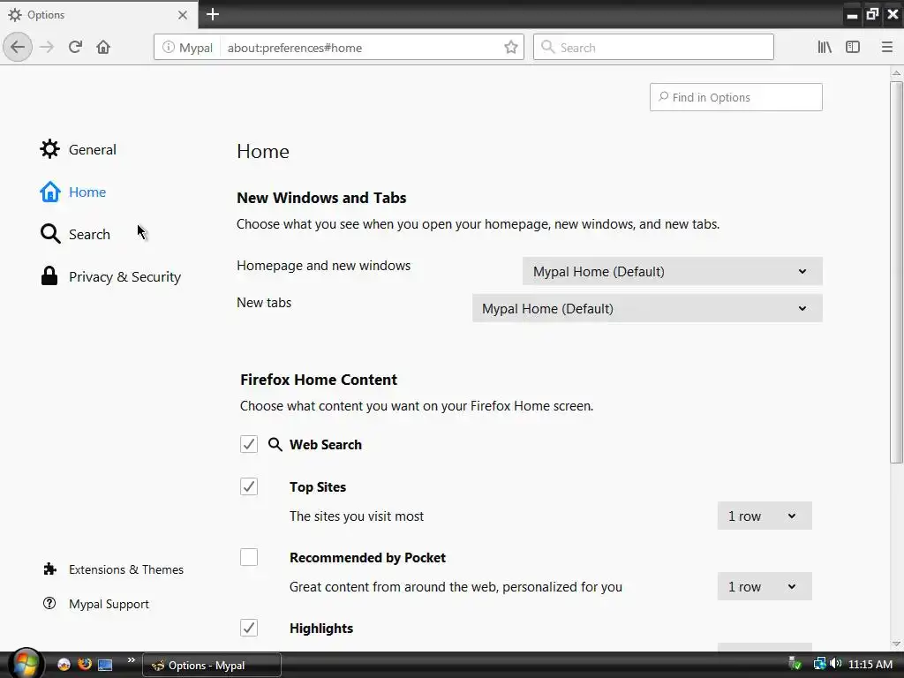Go back using the back arrow button
The width and height of the screenshot is (904, 678).
[18, 48]
